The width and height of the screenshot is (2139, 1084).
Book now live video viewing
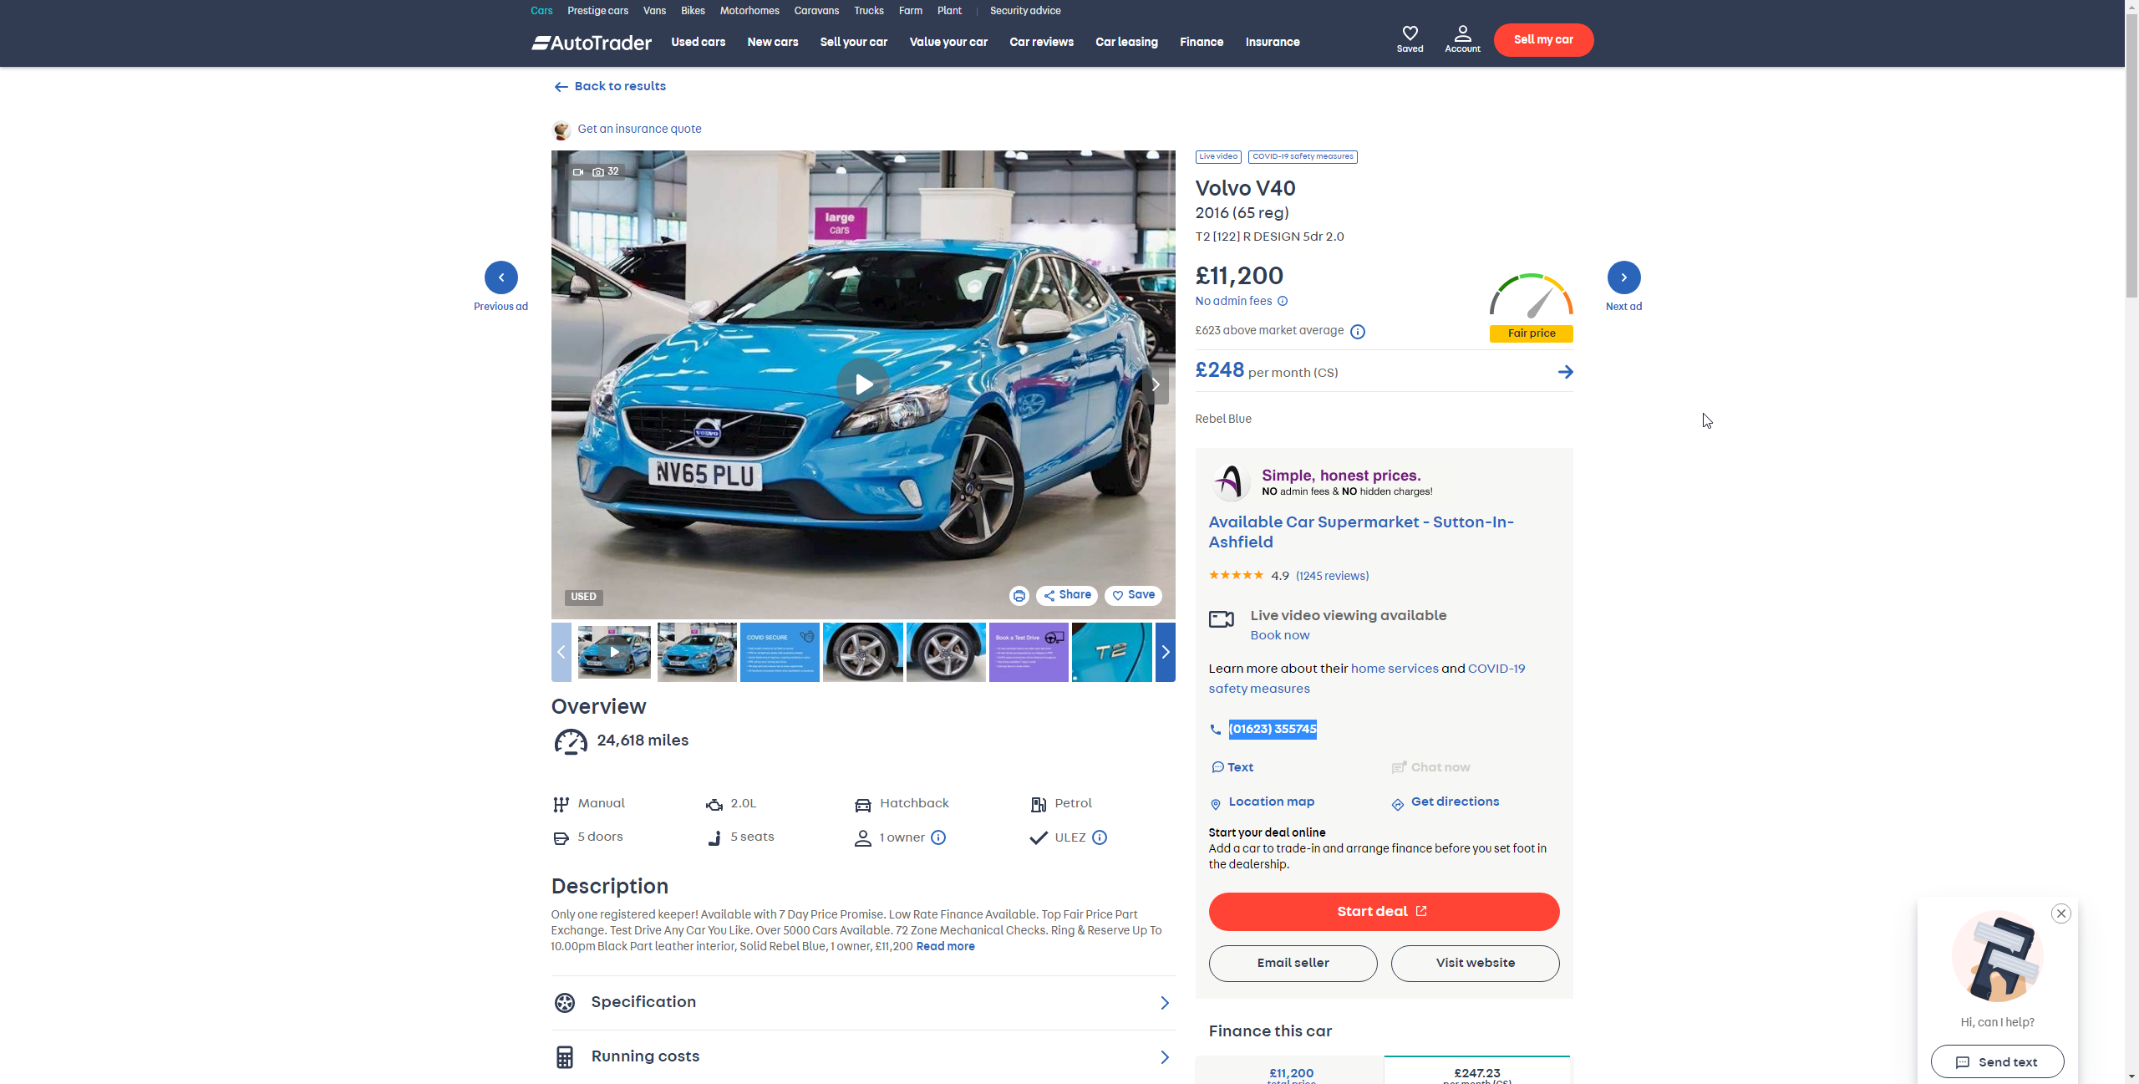[x=1279, y=635]
